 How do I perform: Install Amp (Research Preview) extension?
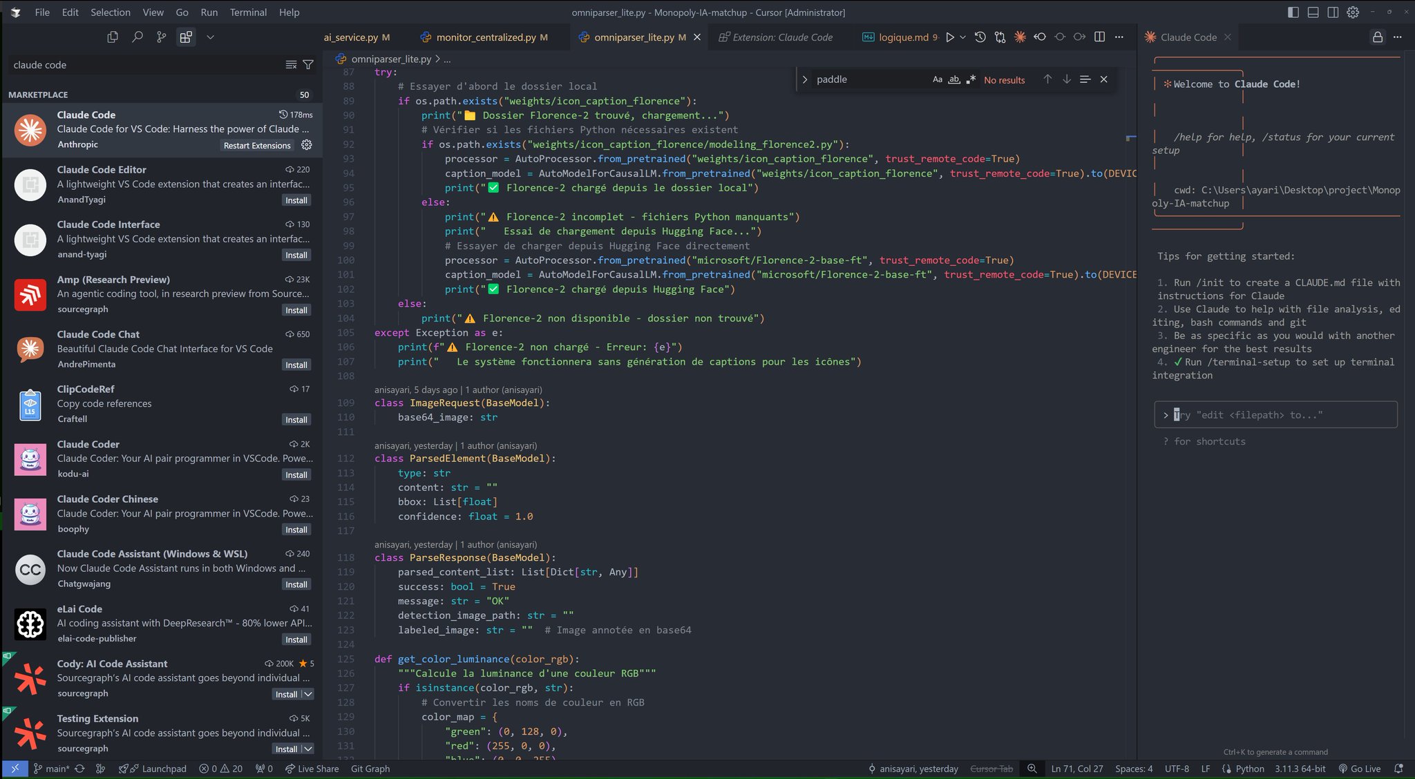296,310
